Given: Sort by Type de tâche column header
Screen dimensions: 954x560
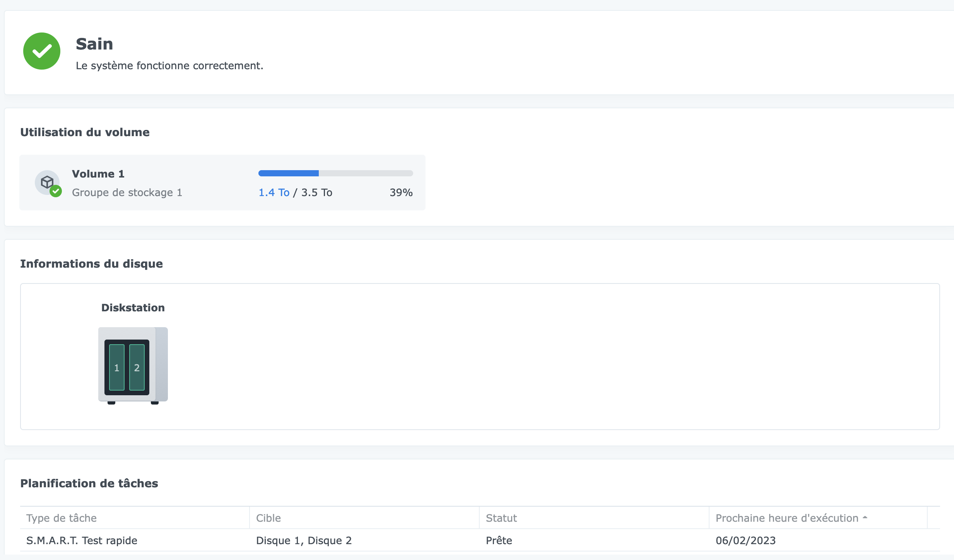Looking at the screenshot, I should click(x=62, y=518).
